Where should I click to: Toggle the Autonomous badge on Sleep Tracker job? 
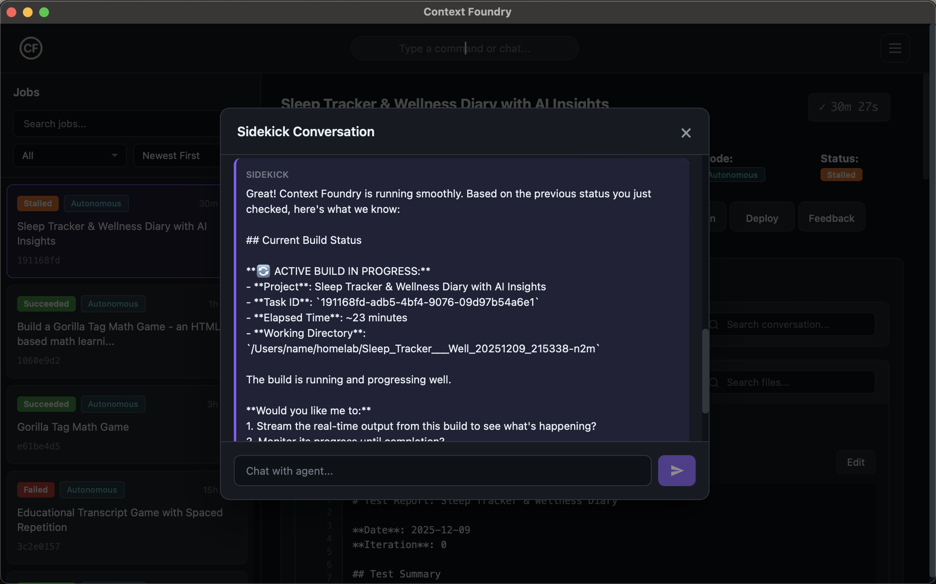(96, 203)
